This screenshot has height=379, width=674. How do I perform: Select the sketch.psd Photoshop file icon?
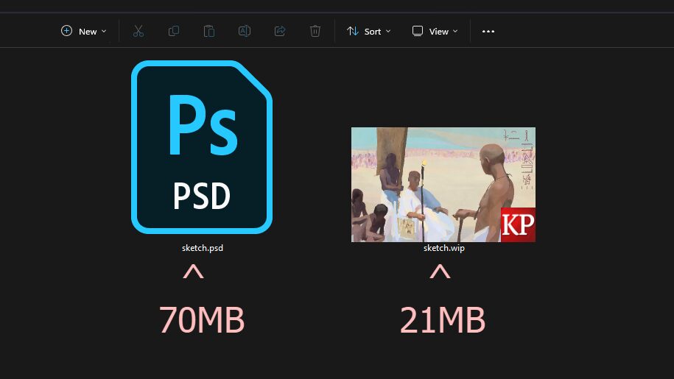202,147
